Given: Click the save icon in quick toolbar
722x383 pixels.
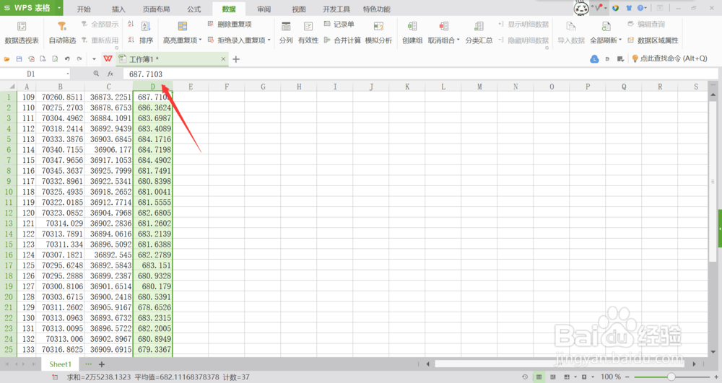Looking at the screenshot, I should (x=19, y=59).
